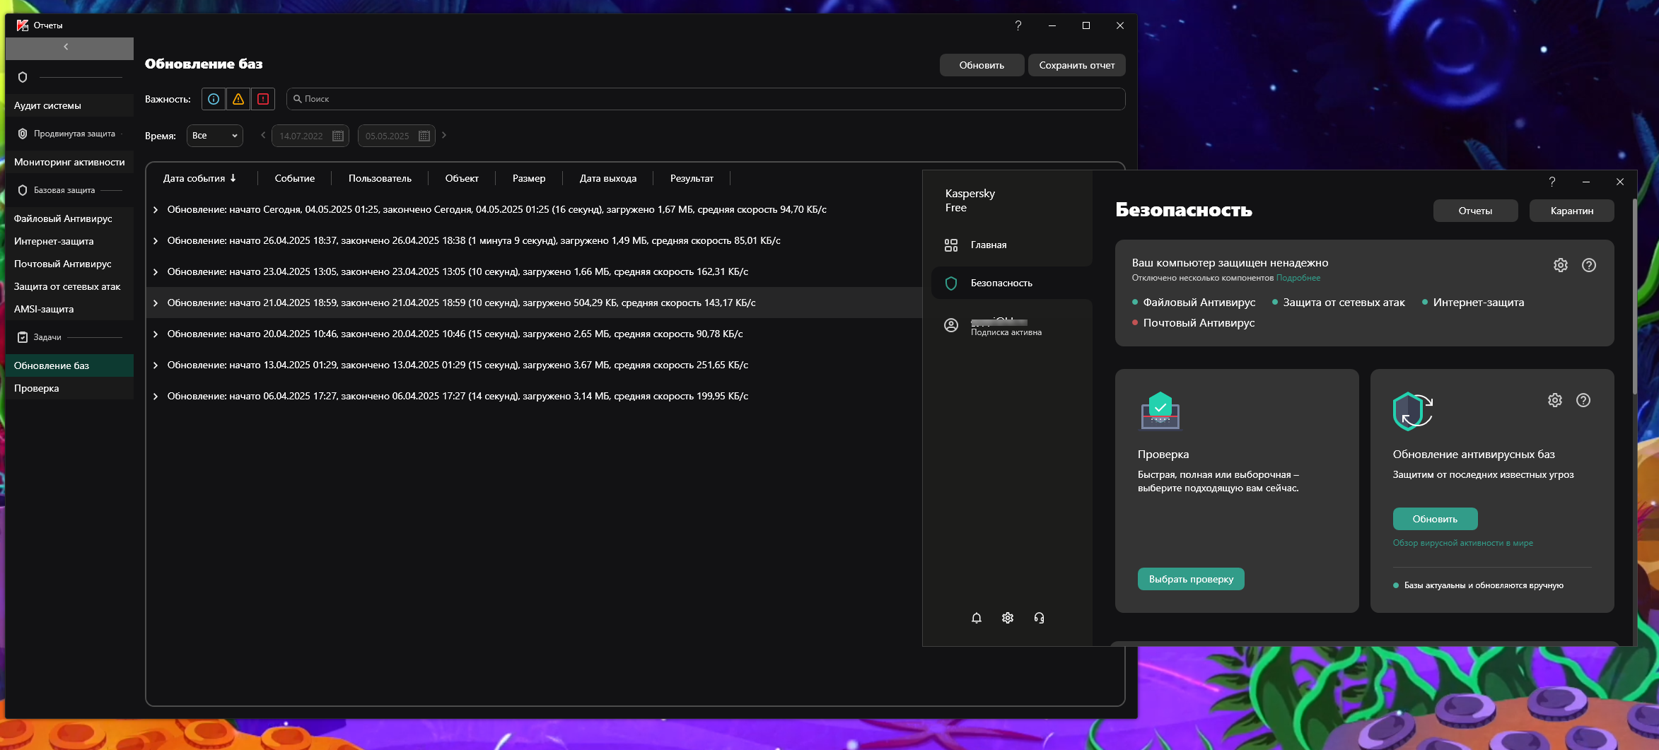Expand the 13.04.2025 update entry
The height and width of the screenshot is (750, 1659).
[156, 365]
